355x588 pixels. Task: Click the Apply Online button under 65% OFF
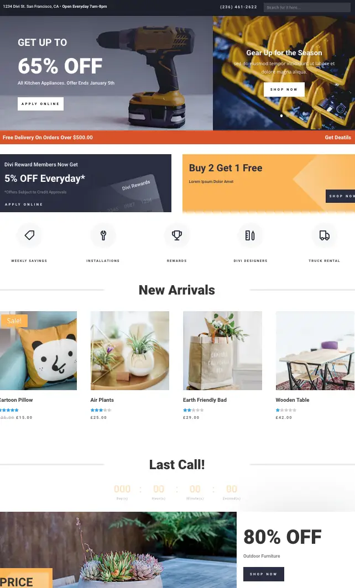[x=40, y=104]
